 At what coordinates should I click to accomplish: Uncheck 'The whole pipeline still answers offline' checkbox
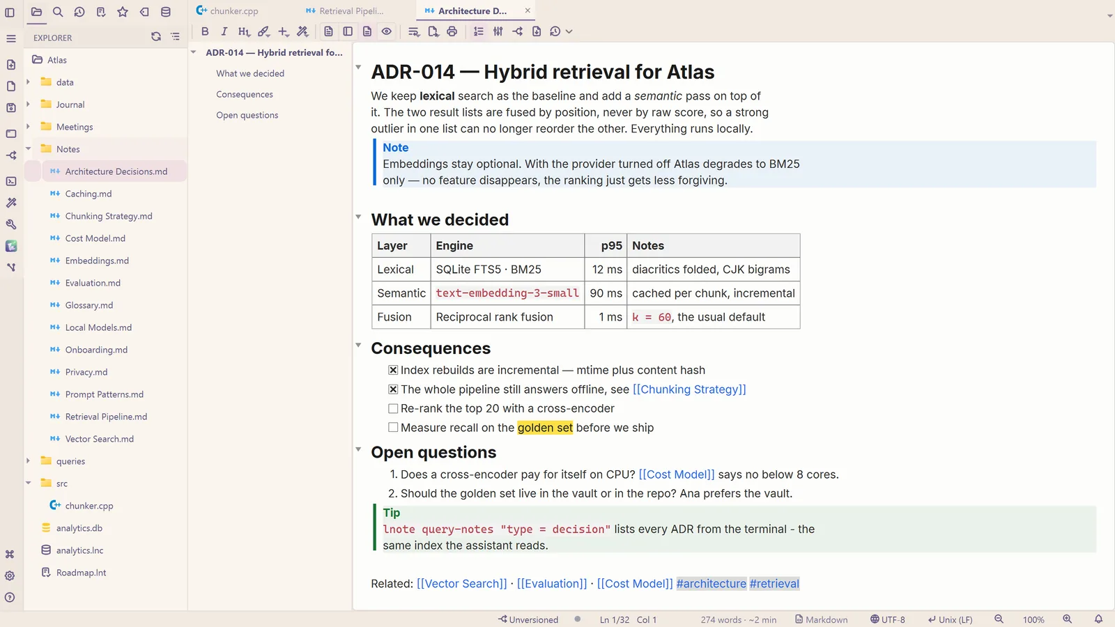pyautogui.click(x=393, y=389)
